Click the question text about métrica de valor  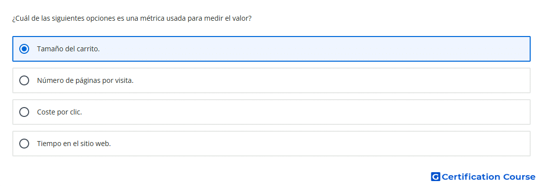tap(132, 18)
